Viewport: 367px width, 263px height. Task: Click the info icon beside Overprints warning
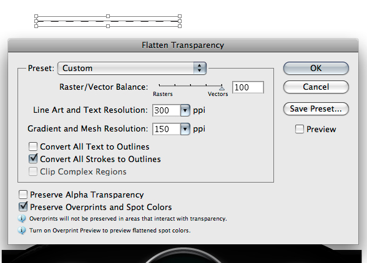point(22,219)
